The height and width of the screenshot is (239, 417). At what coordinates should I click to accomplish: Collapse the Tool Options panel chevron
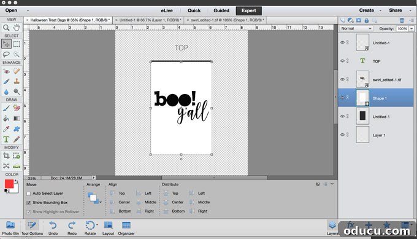click(332, 184)
